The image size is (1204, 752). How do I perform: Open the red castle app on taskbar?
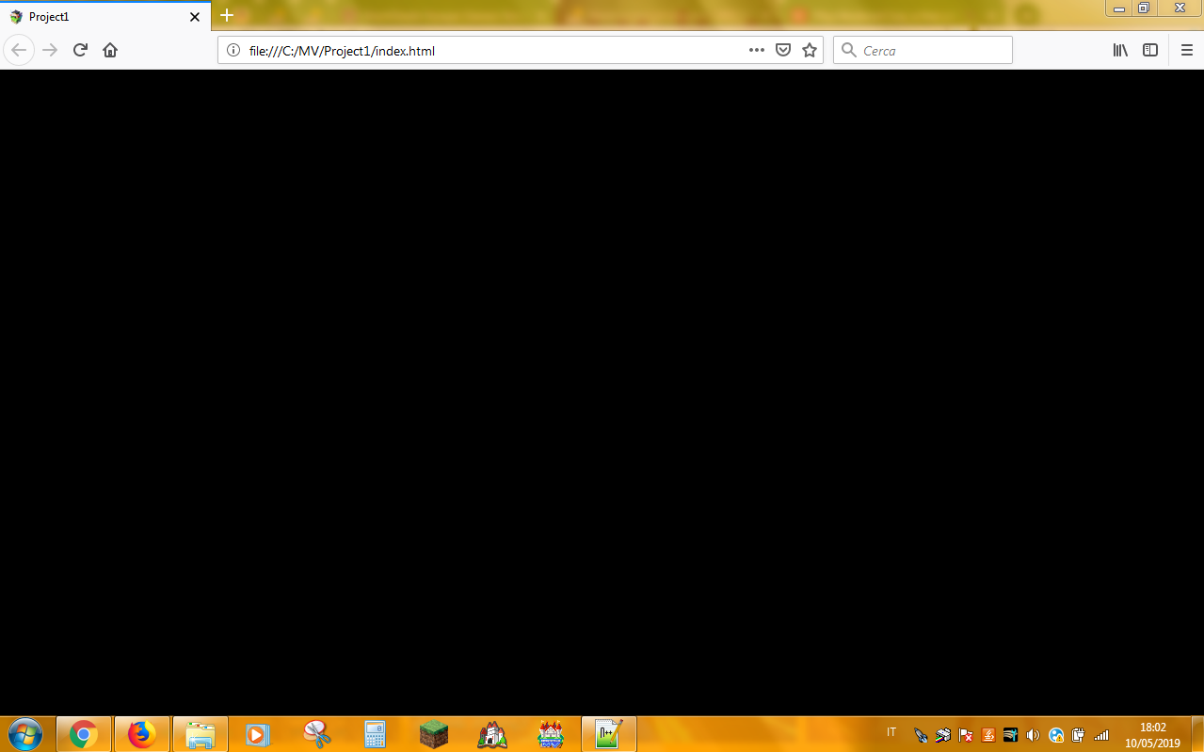click(492, 734)
